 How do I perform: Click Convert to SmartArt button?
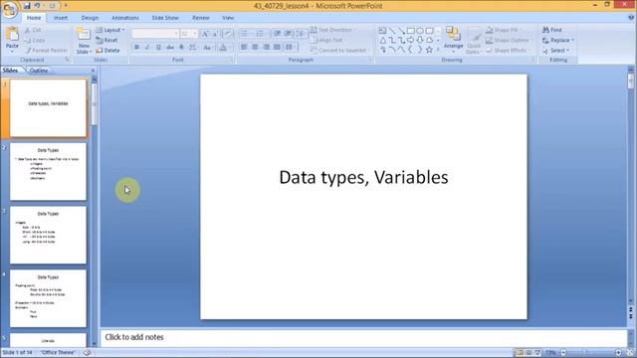click(340, 51)
